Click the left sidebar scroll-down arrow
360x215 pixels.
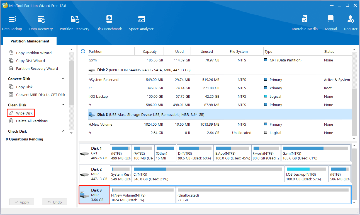72,133
